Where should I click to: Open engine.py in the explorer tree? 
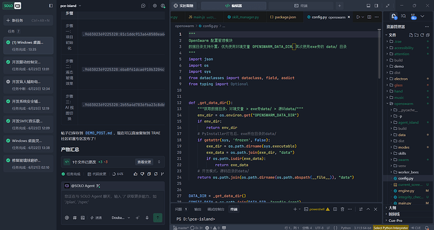(x=406, y=191)
